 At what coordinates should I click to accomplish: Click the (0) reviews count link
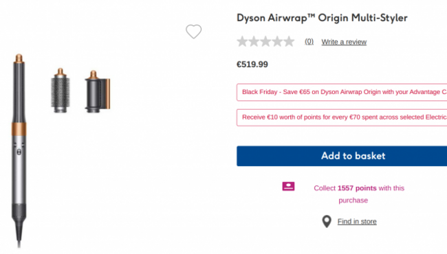pos(309,42)
